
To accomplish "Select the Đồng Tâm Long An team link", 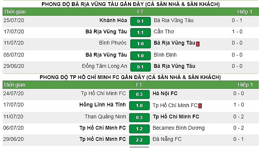I will tap(104, 66).
